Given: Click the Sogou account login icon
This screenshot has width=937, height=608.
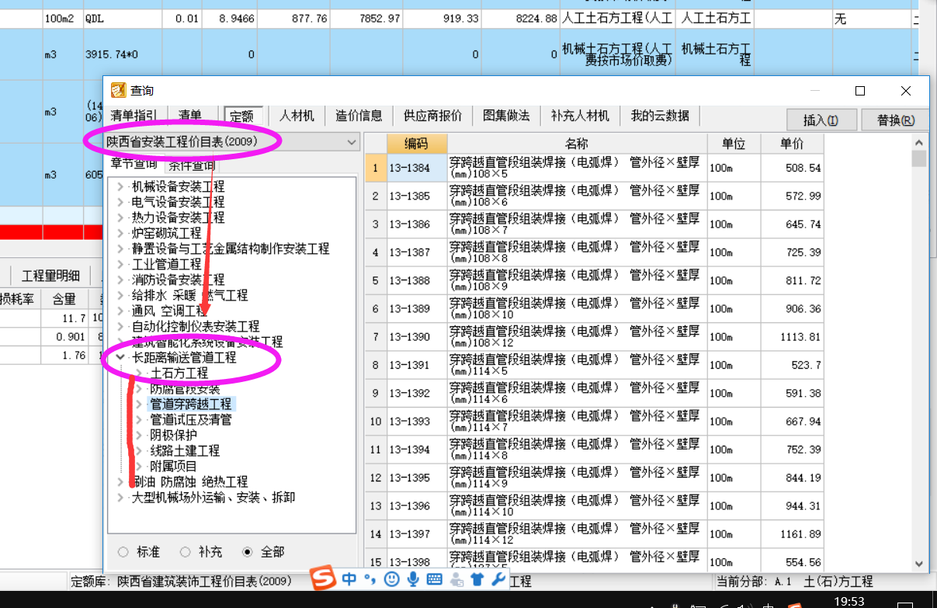Looking at the screenshot, I should pyautogui.click(x=456, y=579).
